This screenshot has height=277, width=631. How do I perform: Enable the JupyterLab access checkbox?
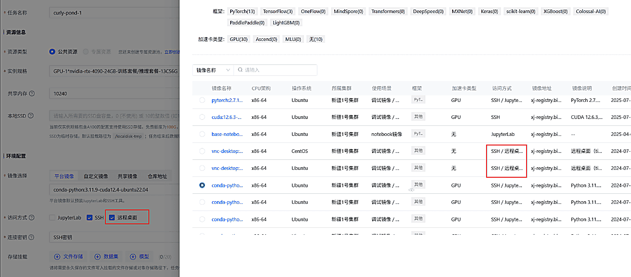click(x=52, y=217)
